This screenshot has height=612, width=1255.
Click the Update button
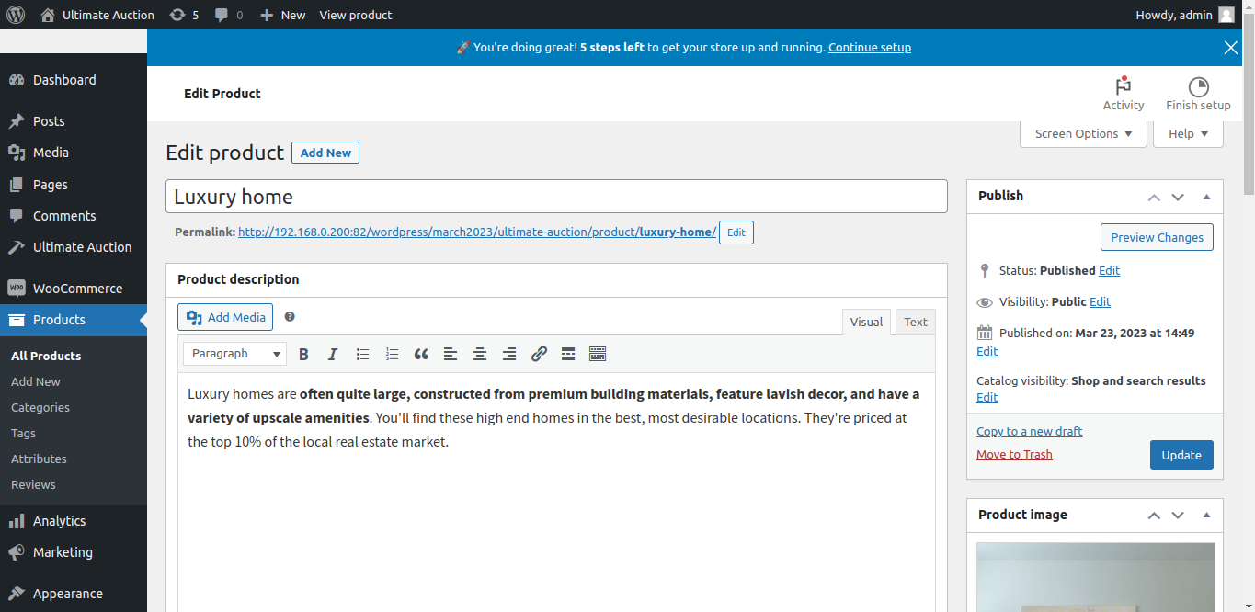(x=1181, y=455)
